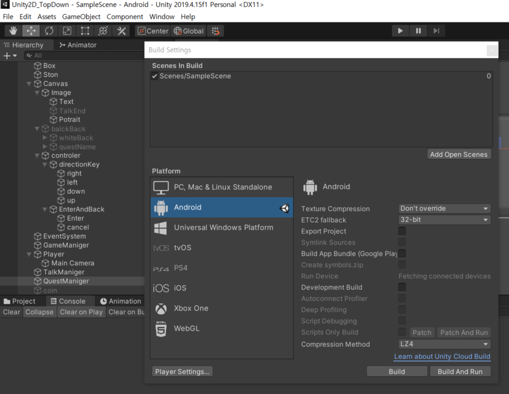
Task: Select the Xbox One platform
Action: pyautogui.click(x=222, y=308)
